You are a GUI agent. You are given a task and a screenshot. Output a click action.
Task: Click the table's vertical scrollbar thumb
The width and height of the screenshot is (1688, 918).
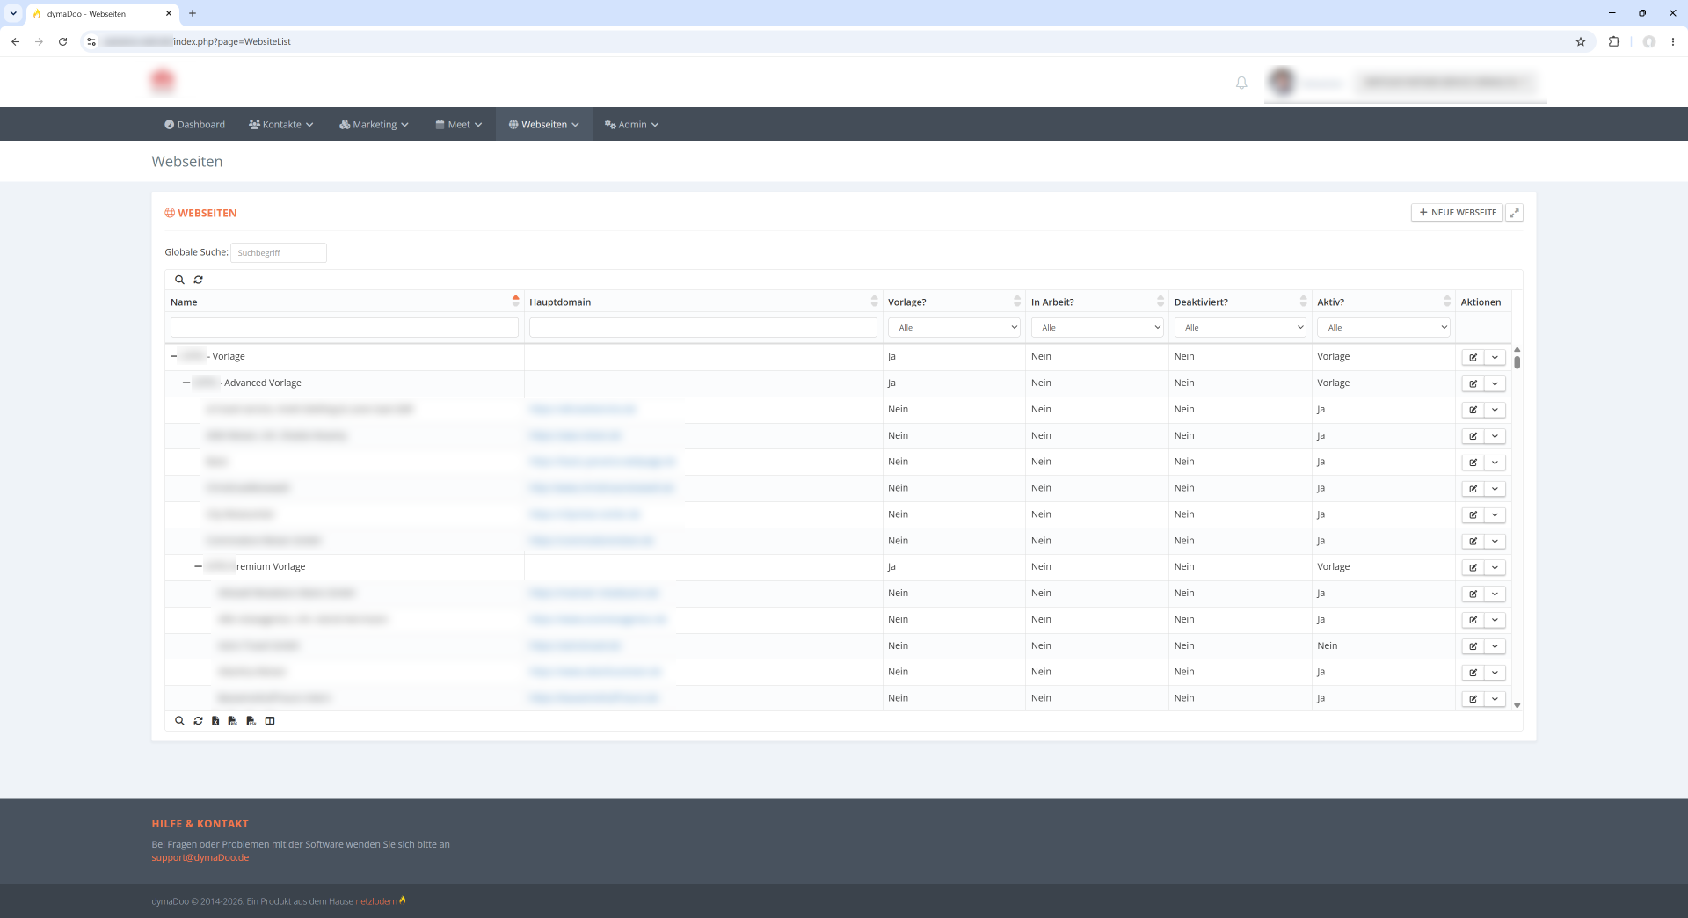(x=1517, y=362)
